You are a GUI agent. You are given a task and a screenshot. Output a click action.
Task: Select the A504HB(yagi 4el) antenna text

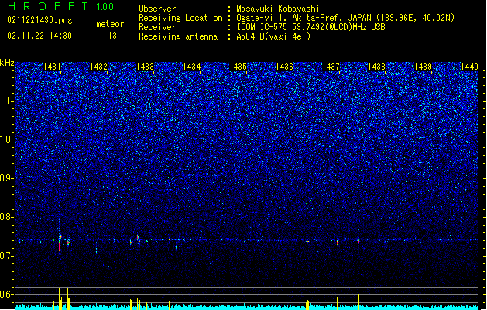(273, 36)
